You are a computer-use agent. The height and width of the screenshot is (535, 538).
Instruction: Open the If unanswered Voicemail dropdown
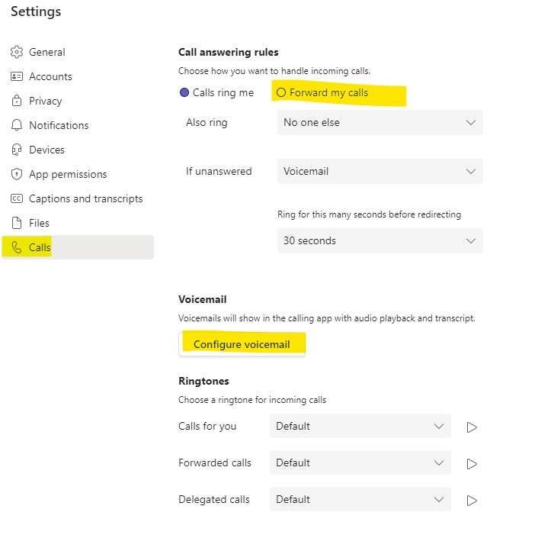click(379, 171)
